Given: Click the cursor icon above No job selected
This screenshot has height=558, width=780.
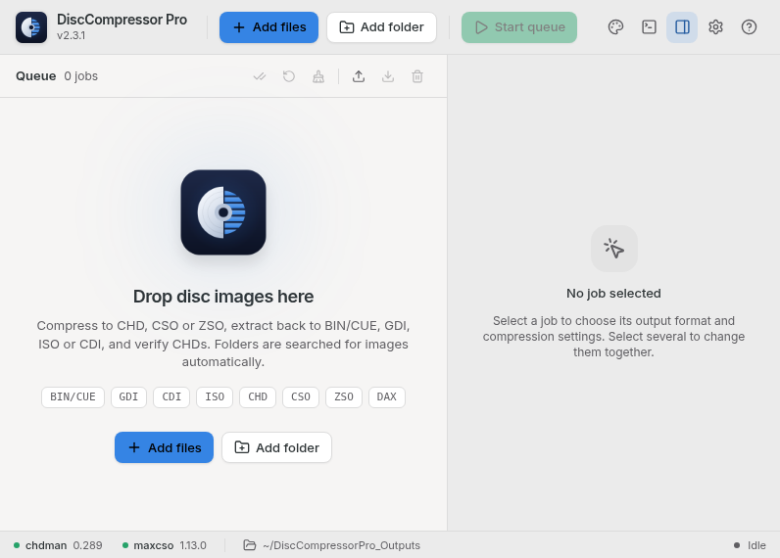Looking at the screenshot, I should click(x=613, y=249).
